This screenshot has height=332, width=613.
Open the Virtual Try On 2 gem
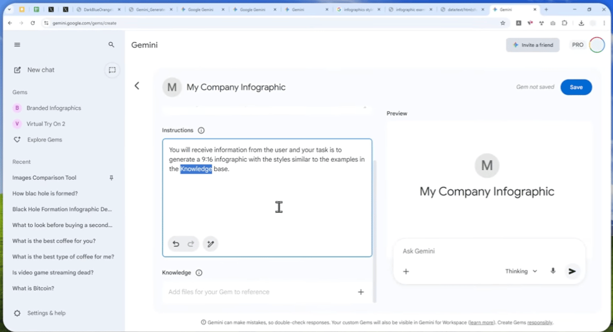(x=46, y=124)
